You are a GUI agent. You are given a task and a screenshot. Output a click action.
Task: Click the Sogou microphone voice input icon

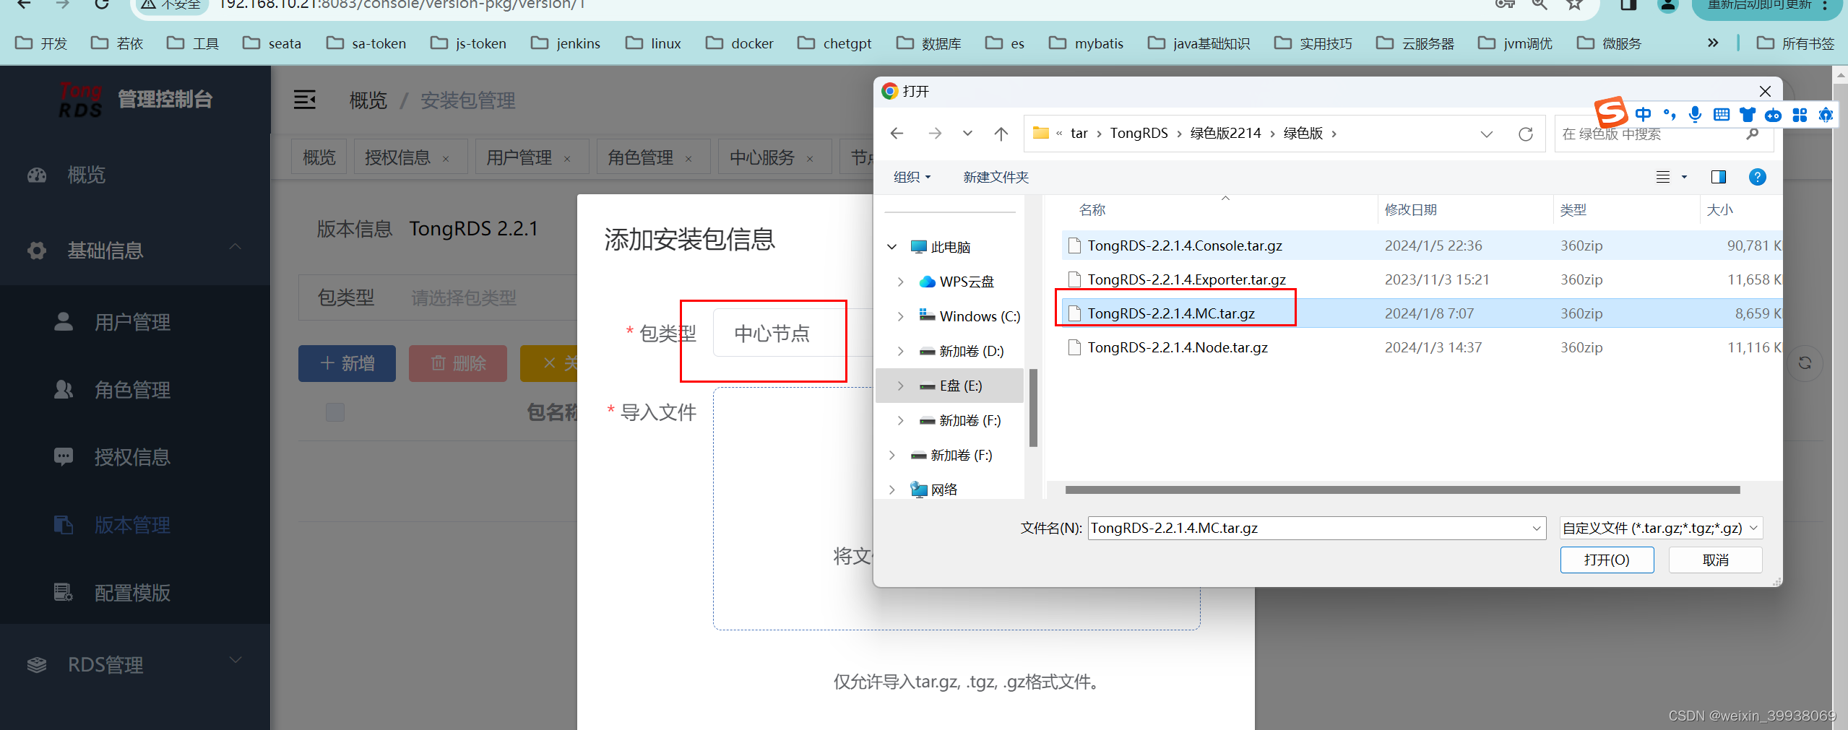[x=1695, y=115]
